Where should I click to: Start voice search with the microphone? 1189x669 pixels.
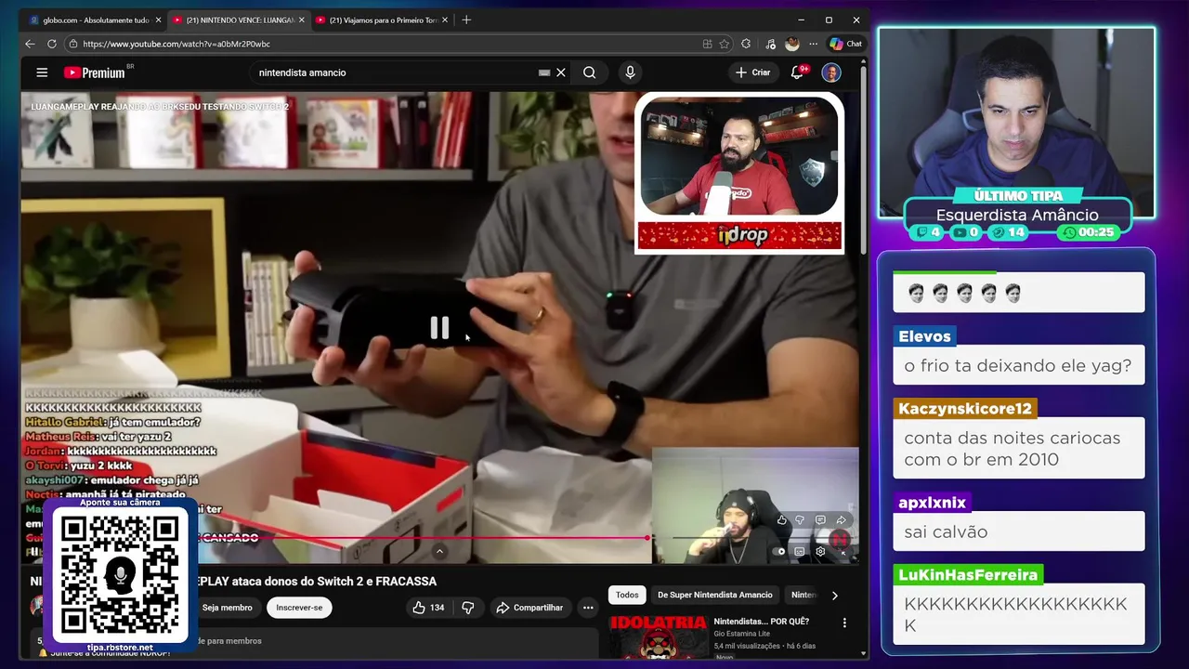tap(630, 72)
